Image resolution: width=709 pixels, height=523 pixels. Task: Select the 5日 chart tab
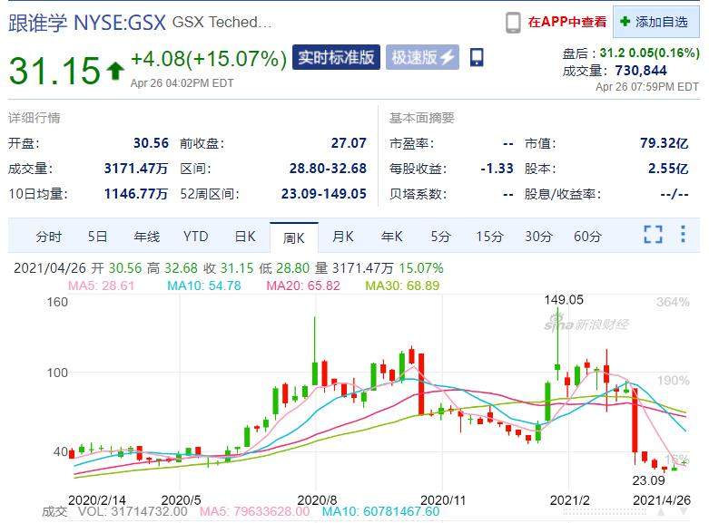(98, 237)
